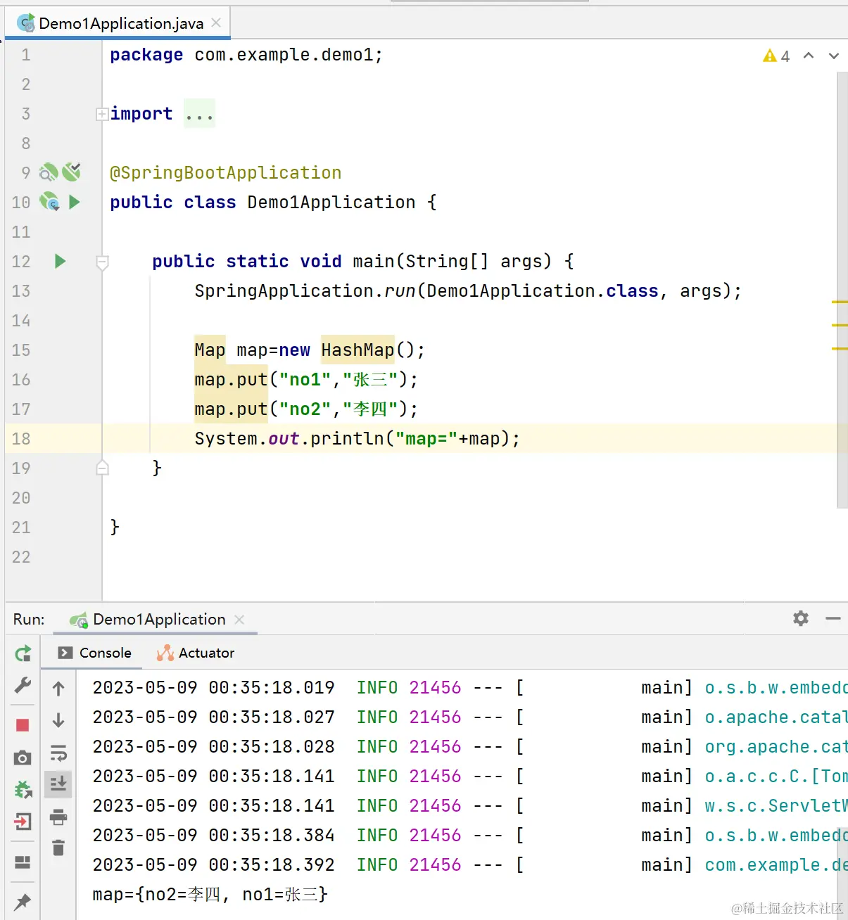Image resolution: width=848 pixels, height=920 pixels.
Task: Select the Demo1Application.java editor tab
Action: 118,23
